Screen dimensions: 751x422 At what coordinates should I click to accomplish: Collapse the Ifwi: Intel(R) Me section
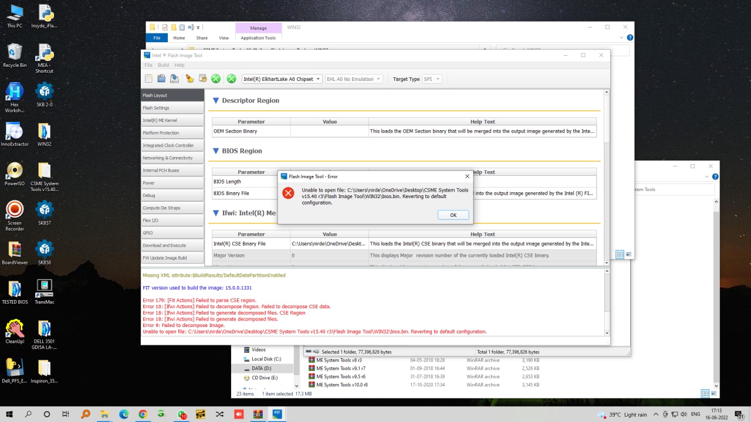tap(216, 213)
